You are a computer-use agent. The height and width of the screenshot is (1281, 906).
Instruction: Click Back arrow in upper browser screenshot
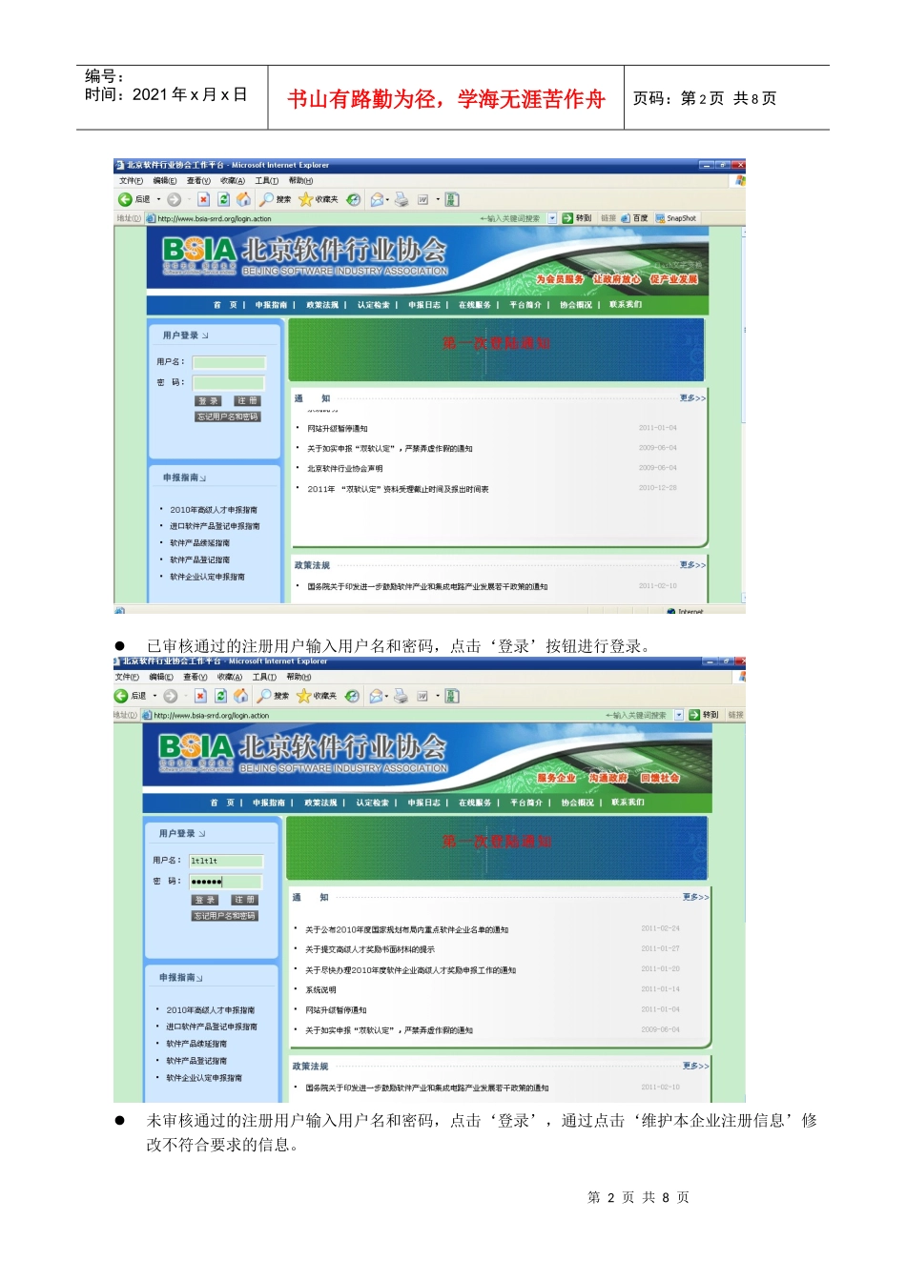125,199
